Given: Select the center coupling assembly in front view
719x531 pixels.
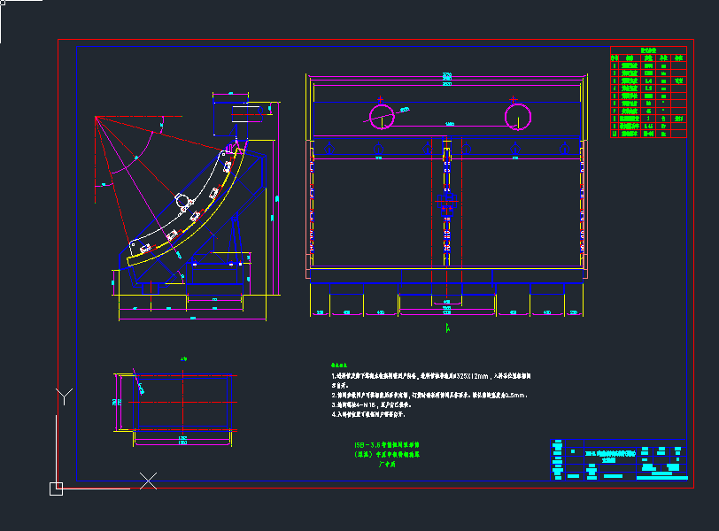Looking at the screenshot, I should (445, 204).
